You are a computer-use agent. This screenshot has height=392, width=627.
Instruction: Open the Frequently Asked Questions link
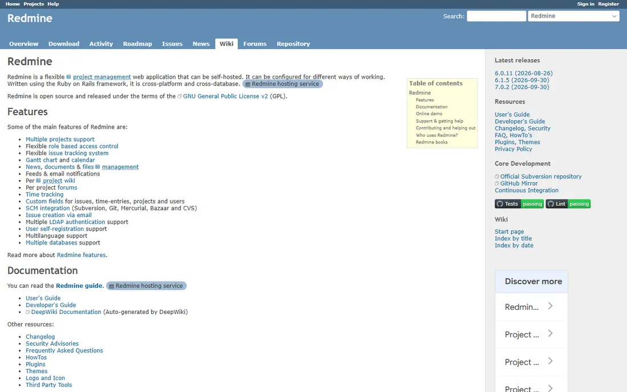click(x=64, y=350)
